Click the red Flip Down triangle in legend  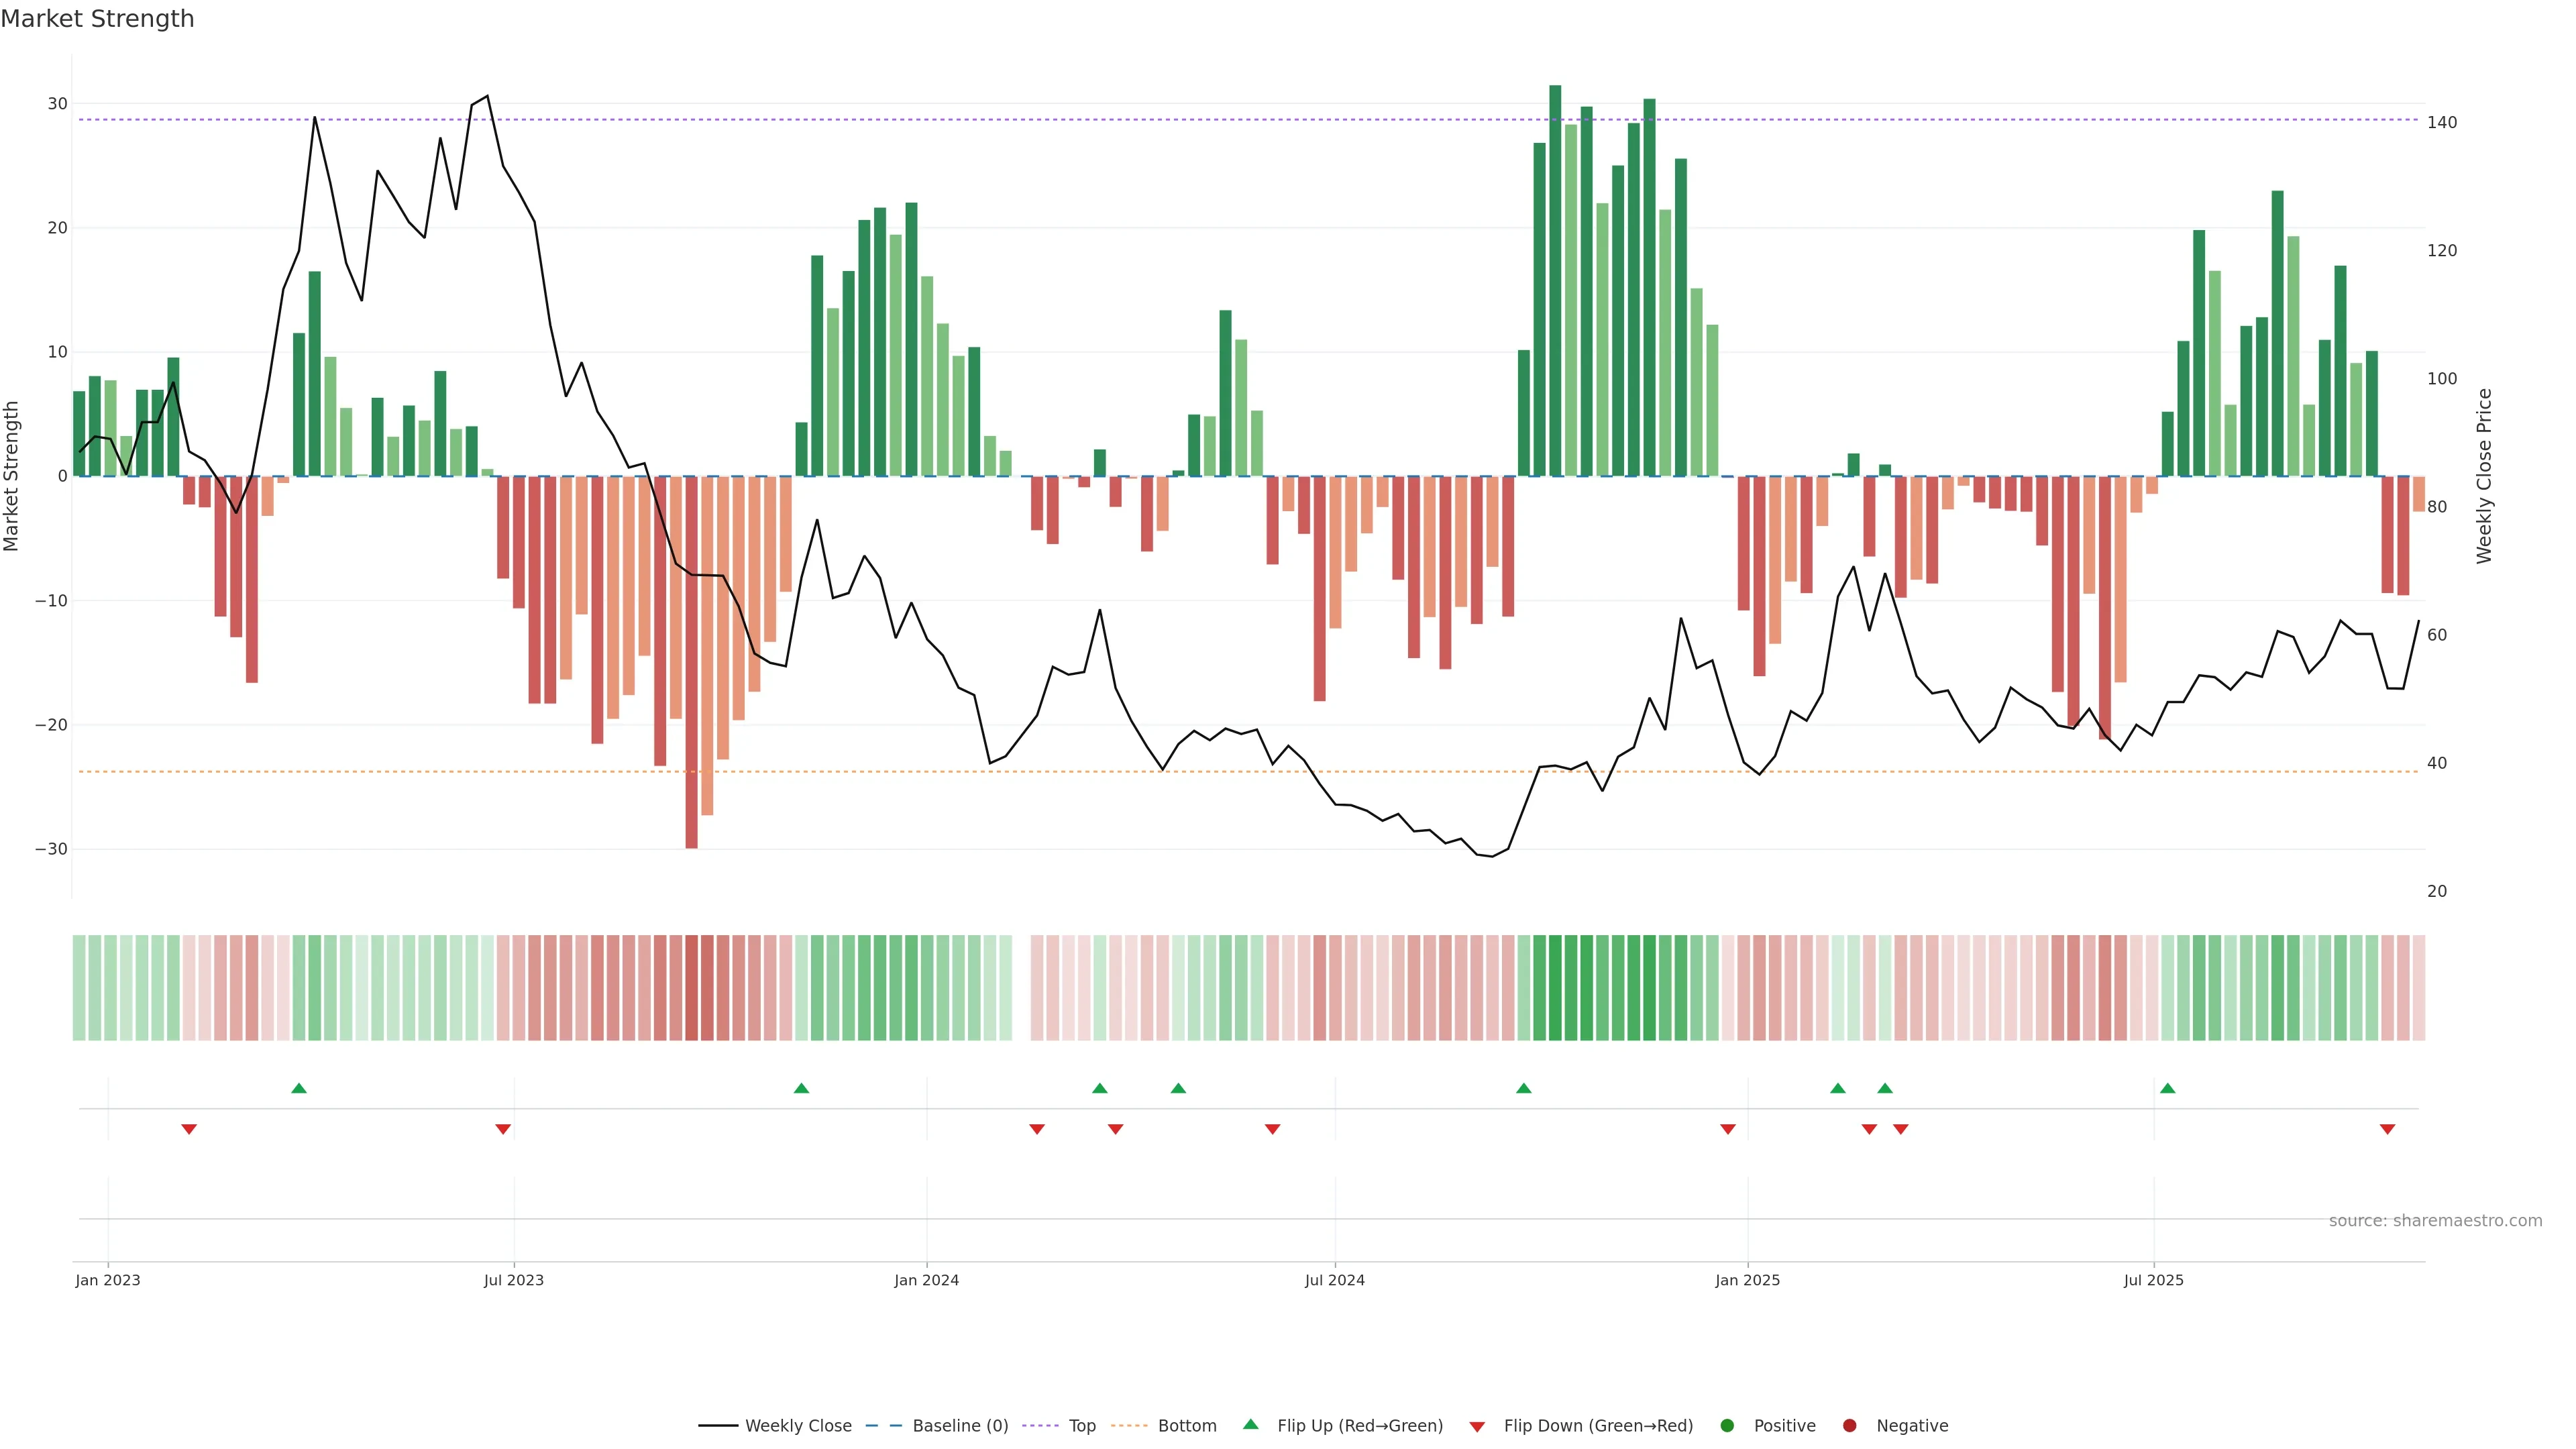(x=1477, y=1427)
